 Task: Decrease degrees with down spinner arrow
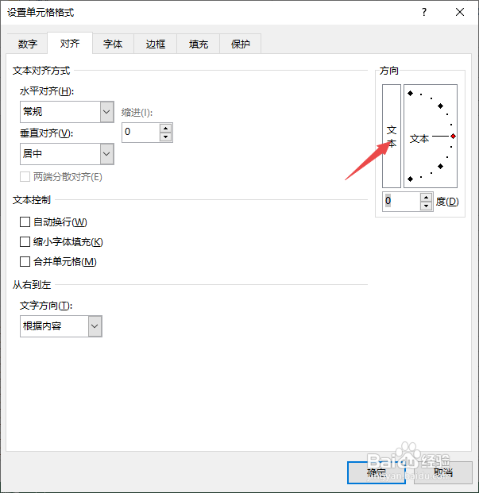coord(426,206)
